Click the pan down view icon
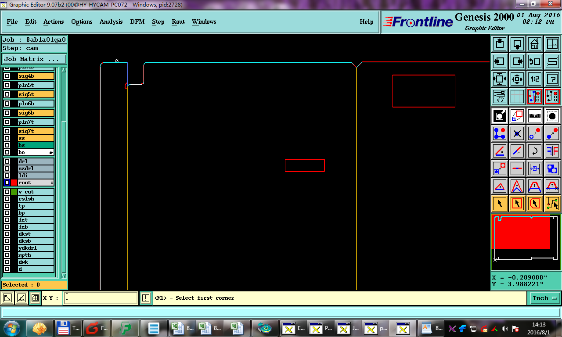The image size is (562, 337). click(x=517, y=44)
